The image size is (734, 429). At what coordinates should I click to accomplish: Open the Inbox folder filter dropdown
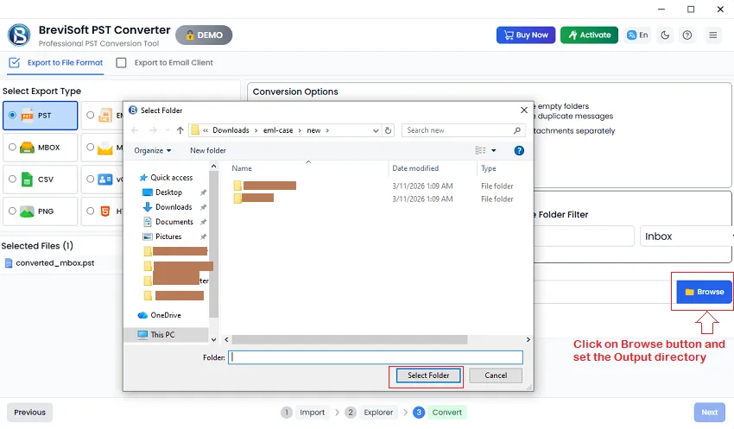[687, 237]
